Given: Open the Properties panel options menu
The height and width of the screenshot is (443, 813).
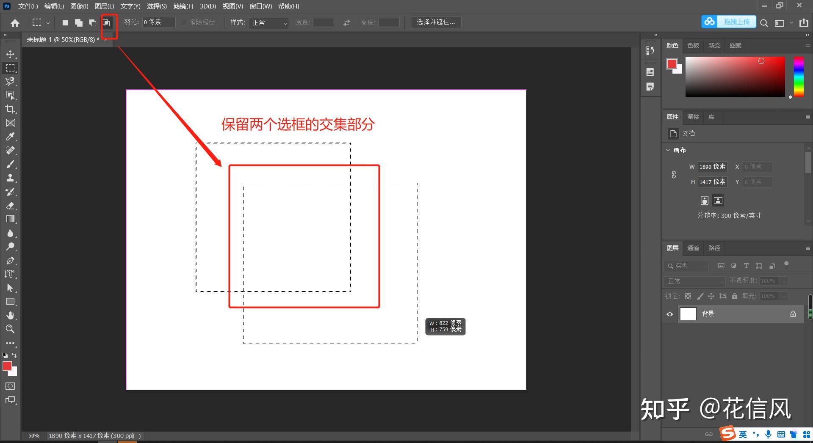Looking at the screenshot, I should pyautogui.click(x=807, y=117).
